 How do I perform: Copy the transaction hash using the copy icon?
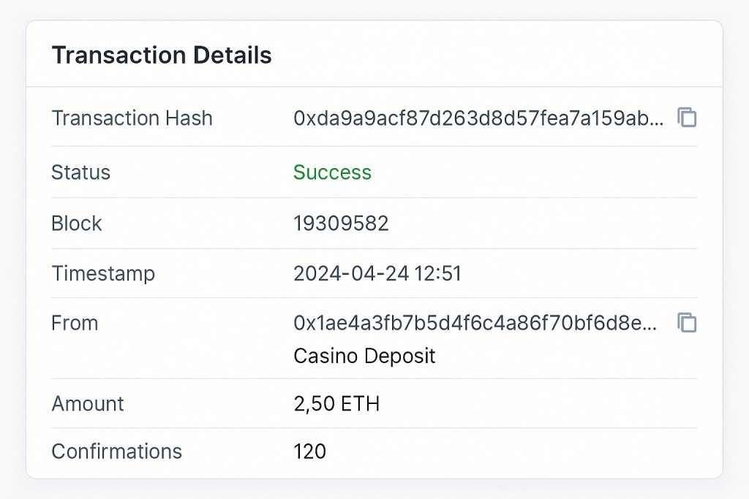686,118
